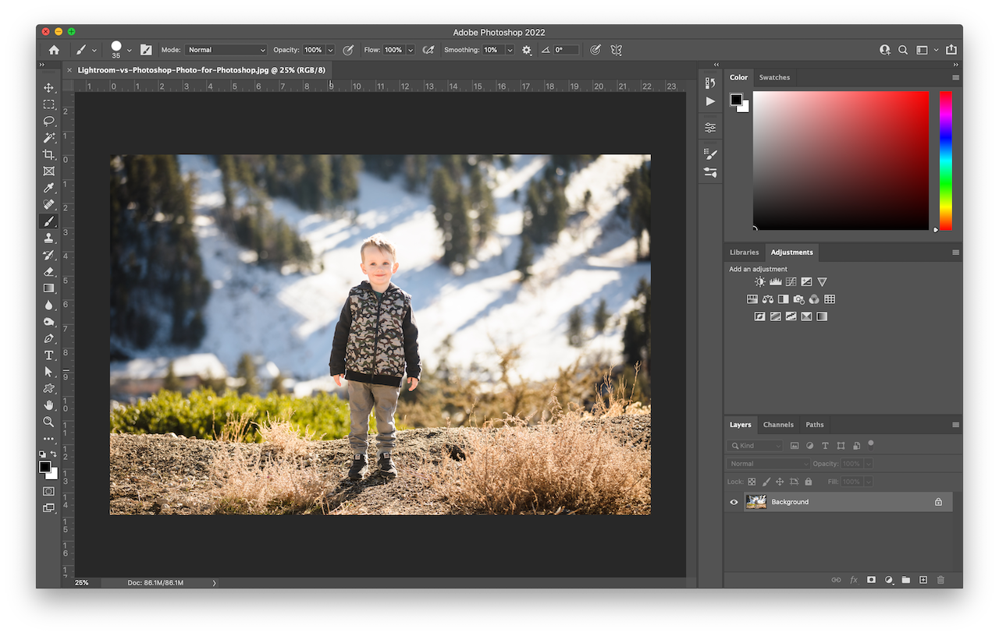Screen dimensions: 999x636
Task: Select the Path Selection tool
Action: [x=48, y=372]
